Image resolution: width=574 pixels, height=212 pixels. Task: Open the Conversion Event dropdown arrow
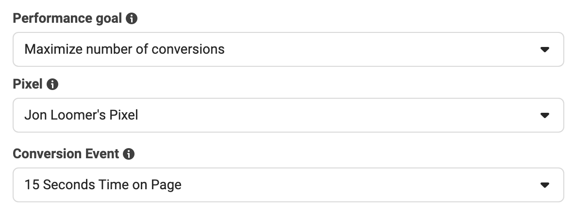point(545,185)
